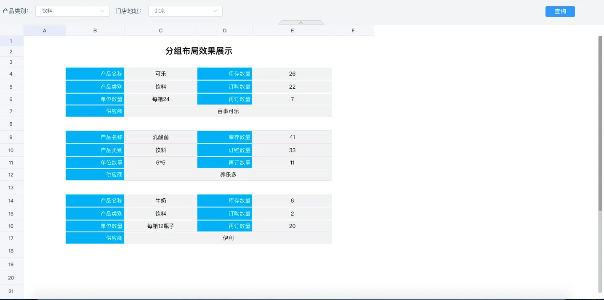The image size is (604, 300).
Task: Click the 伊利 supplier cell
Action: coord(228,238)
